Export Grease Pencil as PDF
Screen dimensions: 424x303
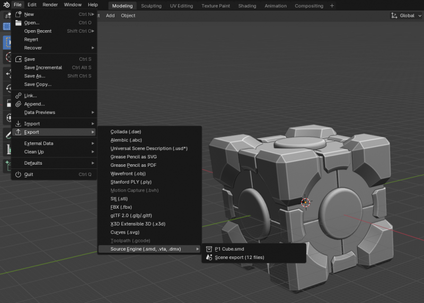pos(149,165)
